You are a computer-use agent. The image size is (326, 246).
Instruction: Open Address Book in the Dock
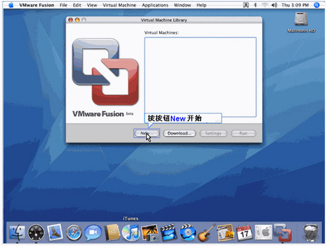pyautogui.click(x=112, y=233)
